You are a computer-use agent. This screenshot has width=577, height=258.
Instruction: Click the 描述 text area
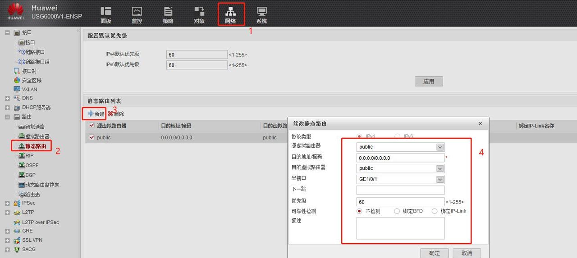400,228
